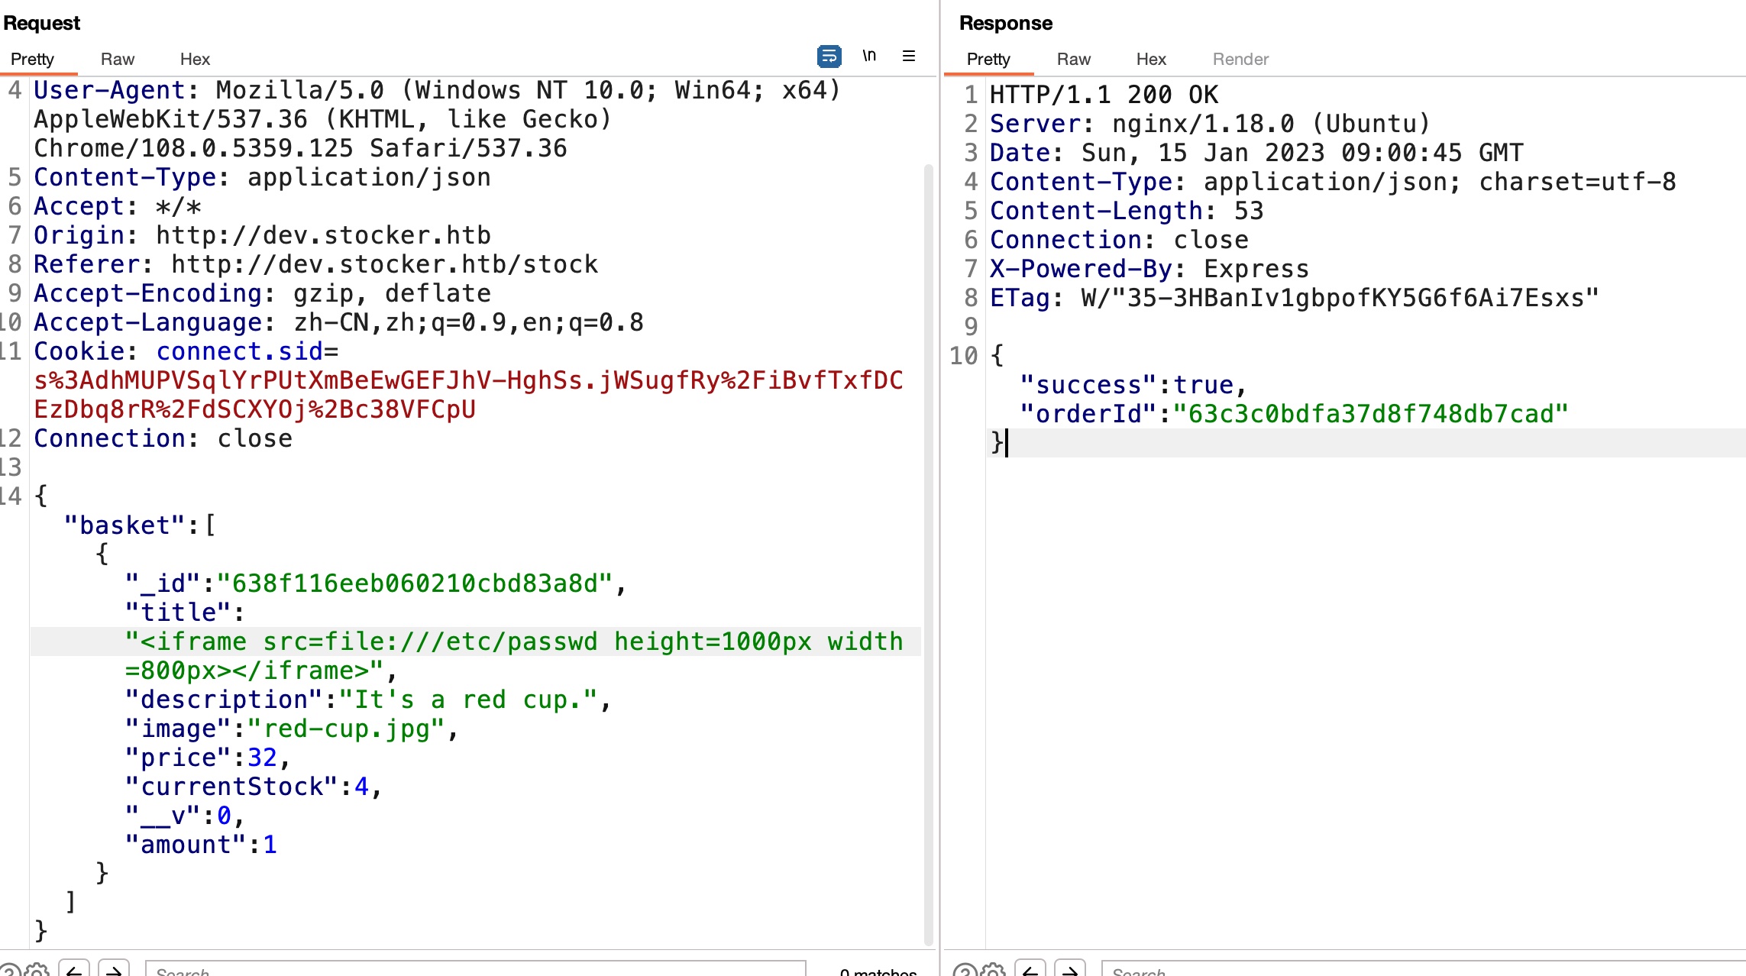Viewport: 1746px width, 976px height.
Task: Switch Request view to Raw tab
Action: click(x=117, y=59)
